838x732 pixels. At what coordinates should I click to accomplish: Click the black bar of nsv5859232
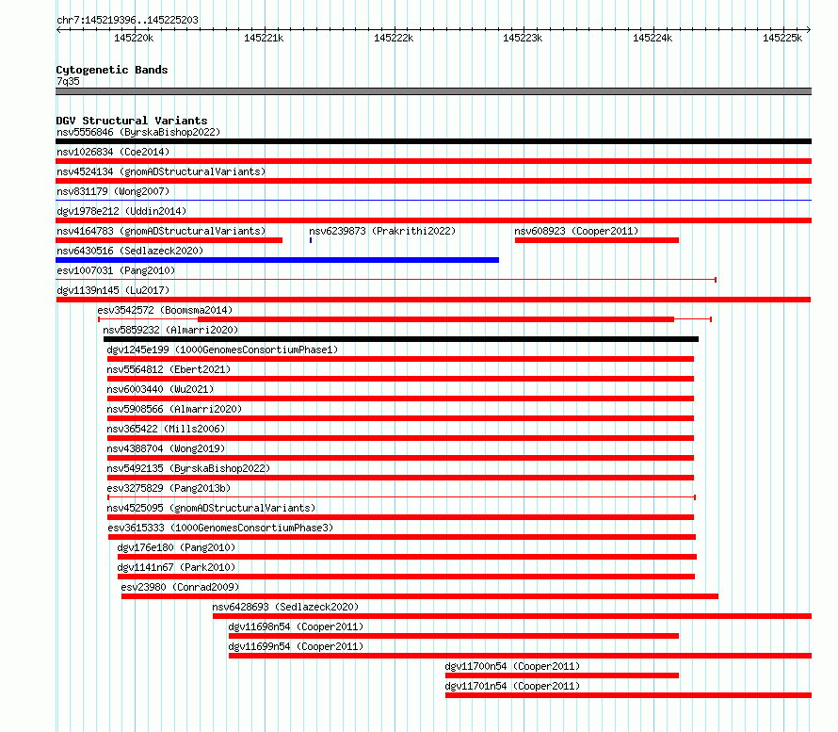[401, 339]
